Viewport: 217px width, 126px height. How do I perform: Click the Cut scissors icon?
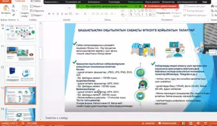13,6
